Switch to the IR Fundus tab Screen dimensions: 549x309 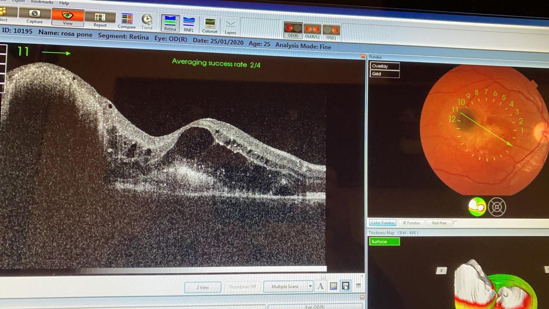point(411,223)
